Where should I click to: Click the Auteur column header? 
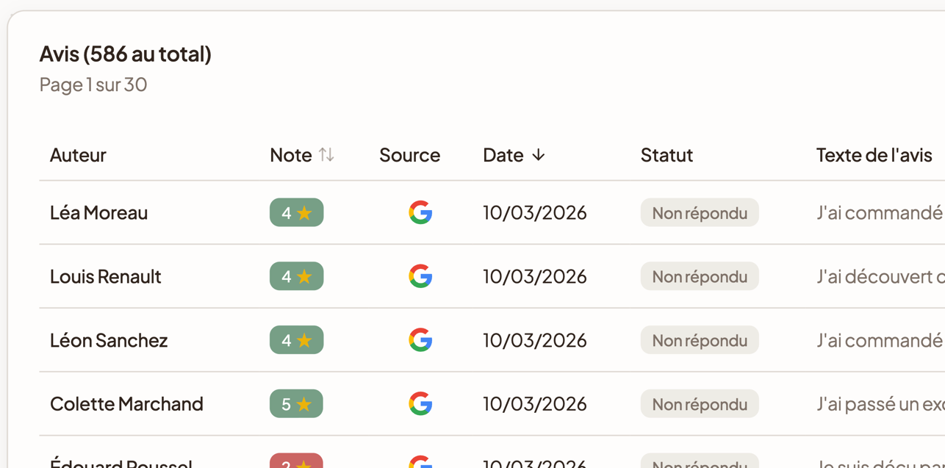click(x=78, y=155)
